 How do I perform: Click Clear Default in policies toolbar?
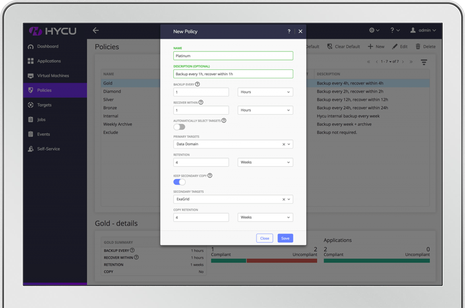point(343,47)
